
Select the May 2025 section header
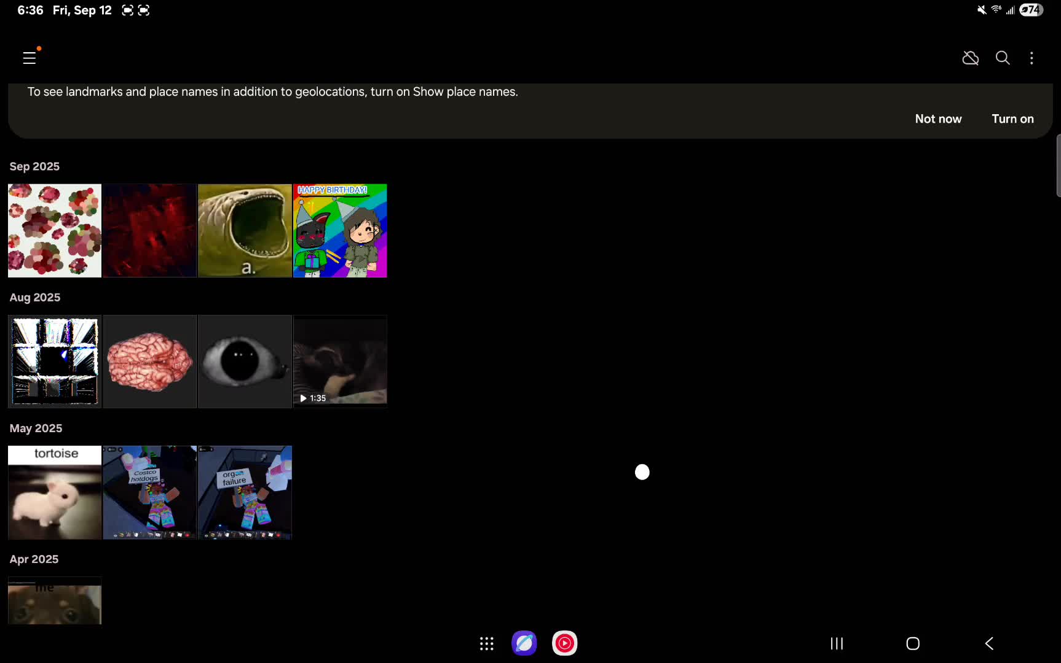click(x=35, y=428)
